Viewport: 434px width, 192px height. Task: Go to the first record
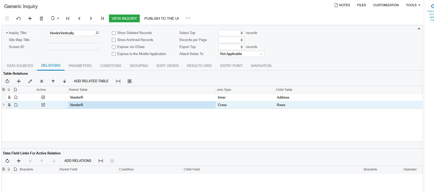click(68, 18)
